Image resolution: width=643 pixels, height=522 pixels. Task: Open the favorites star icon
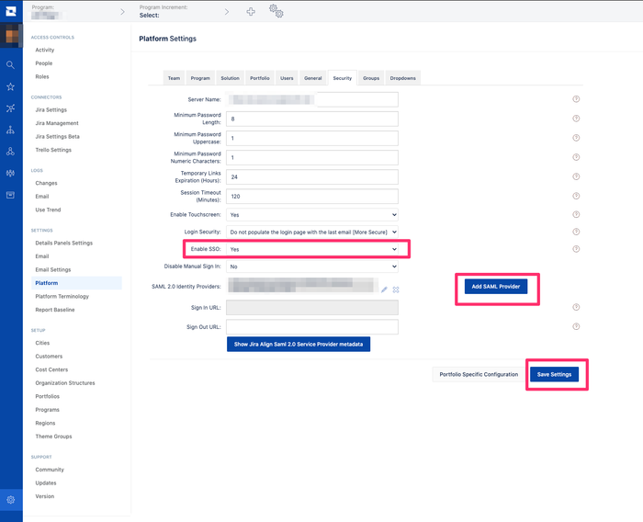coord(11,86)
